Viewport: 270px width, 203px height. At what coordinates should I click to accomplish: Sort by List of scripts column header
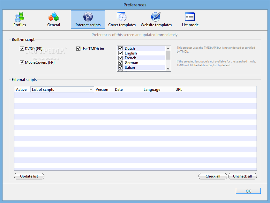click(x=62, y=89)
